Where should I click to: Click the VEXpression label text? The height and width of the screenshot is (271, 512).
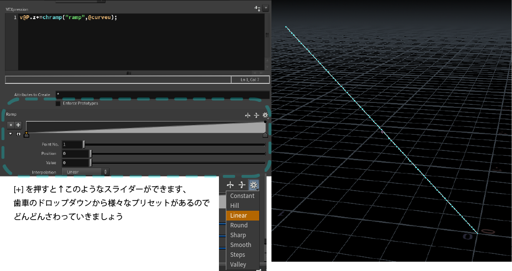(x=17, y=9)
